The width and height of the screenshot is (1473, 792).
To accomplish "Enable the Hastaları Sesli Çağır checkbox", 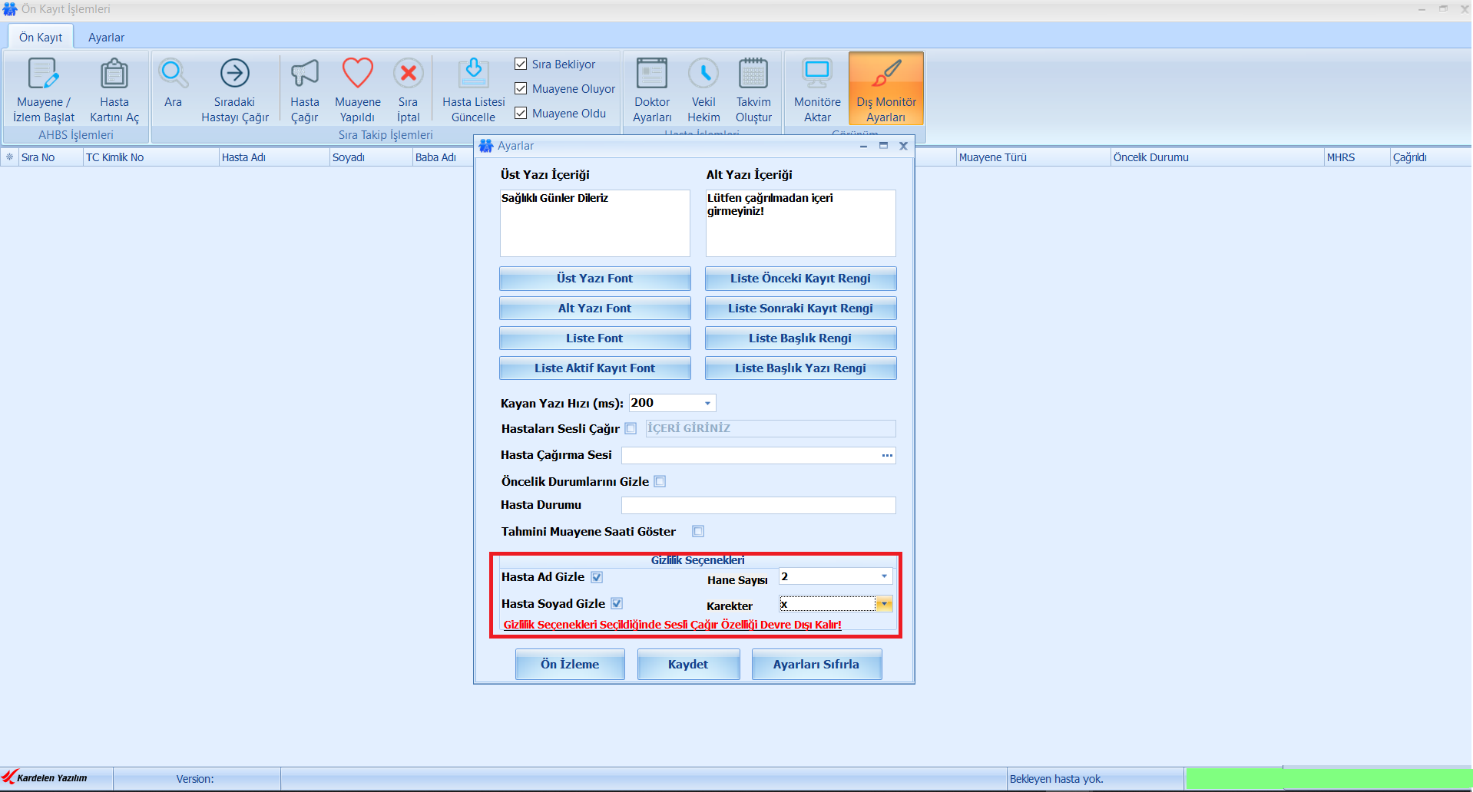I will pyautogui.click(x=631, y=429).
